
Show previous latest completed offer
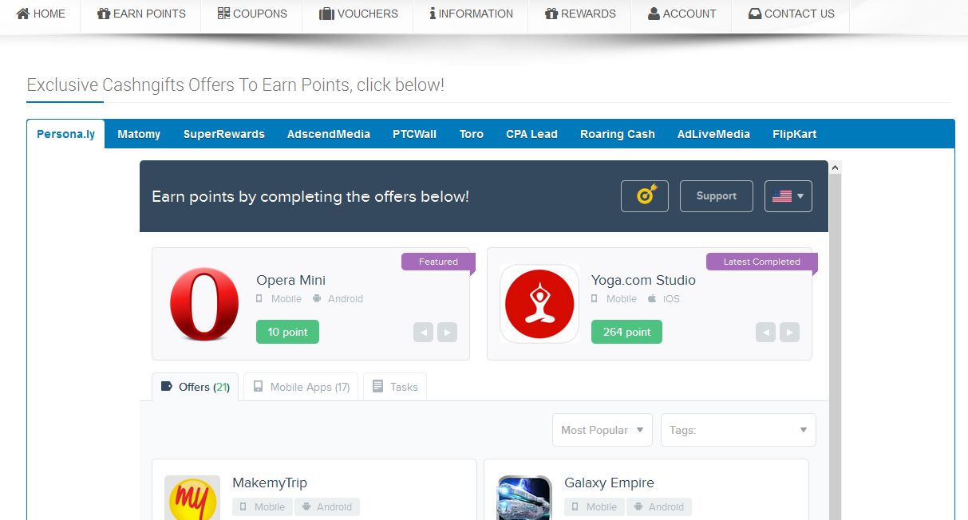coord(765,333)
